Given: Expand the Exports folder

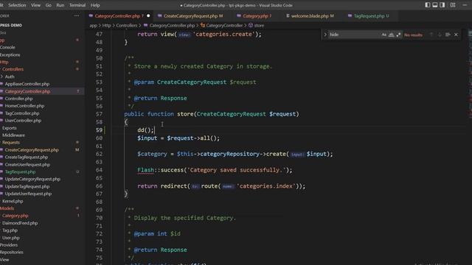Looking at the screenshot, I should tap(10, 127).
